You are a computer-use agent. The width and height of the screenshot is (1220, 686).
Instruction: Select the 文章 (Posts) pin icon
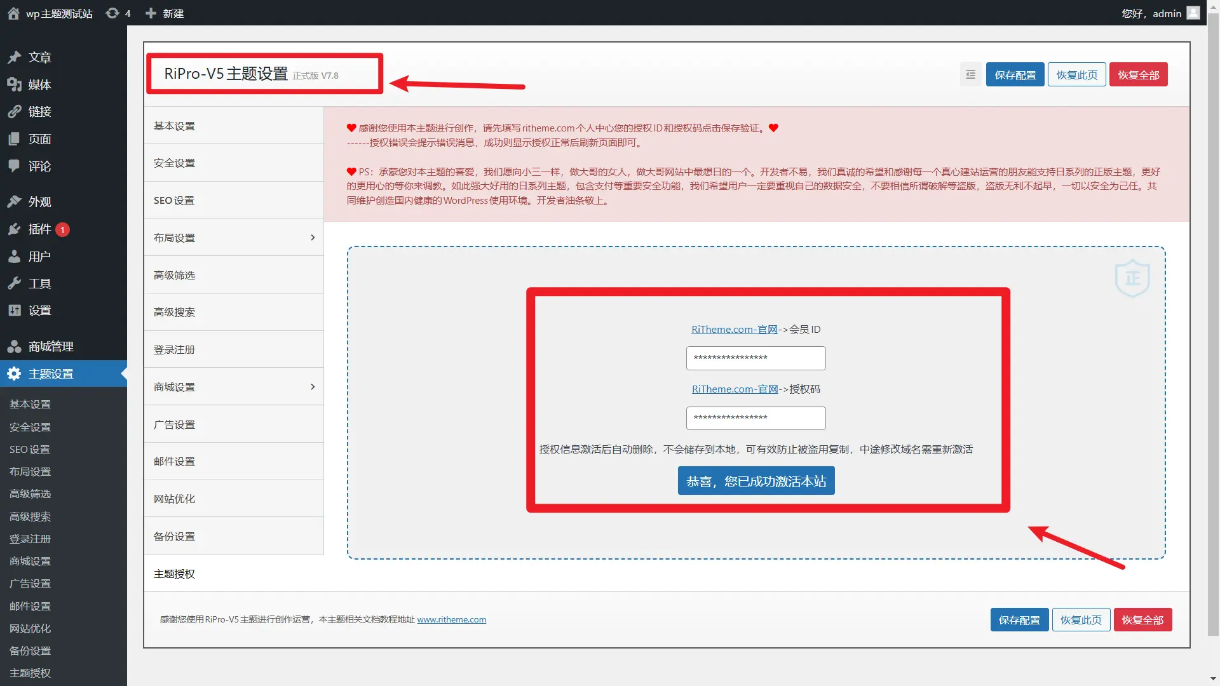click(14, 57)
